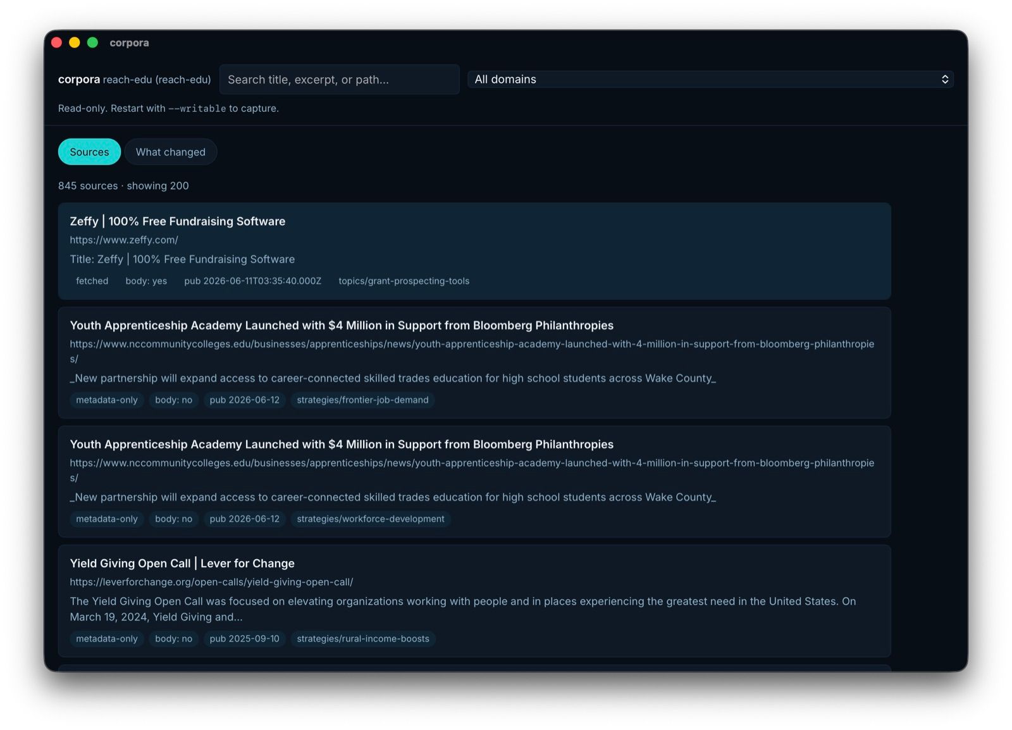The width and height of the screenshot is (1012, 730).
Task: Click the Title: Zeffy excerpt line
Action: (x=182, y=259)
